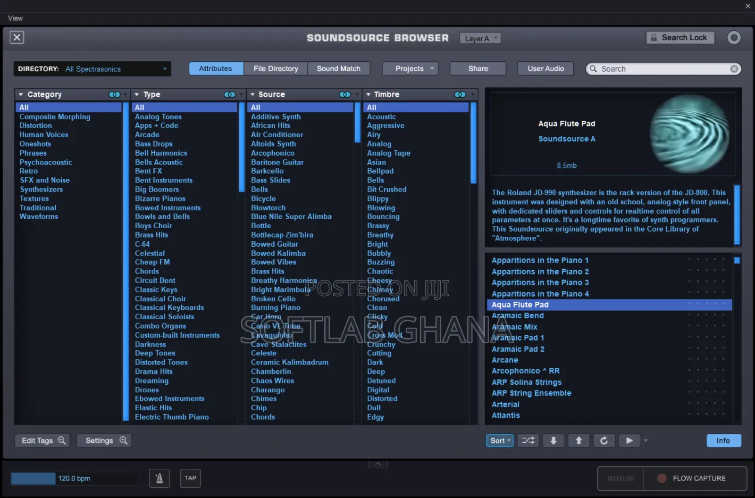Open the Projects dropdown menu
The image size is (755, 498).
[410, 69]
